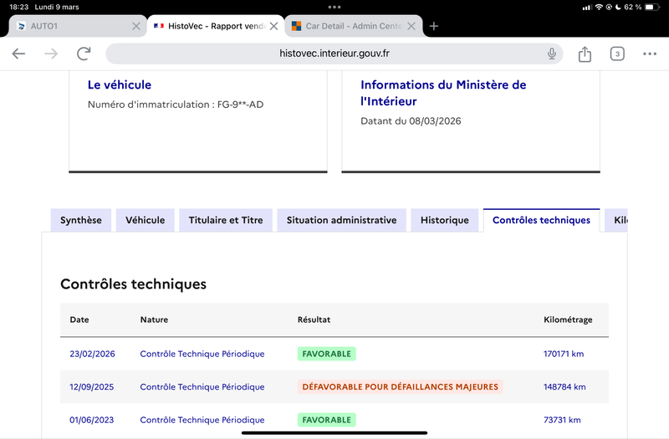The height and width of the screenshot is (439, 669).
Task: Open the Véhicule tab
Action: pyautogui.click(x=145, y=220)
